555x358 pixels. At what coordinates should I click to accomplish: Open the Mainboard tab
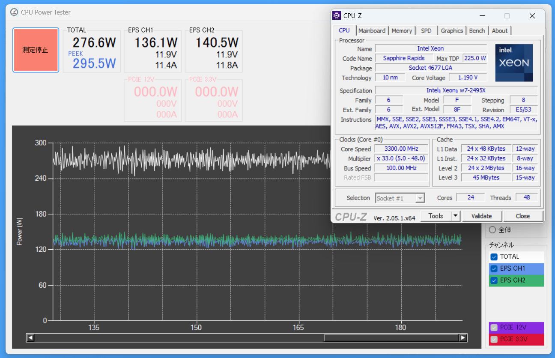[372, 31]
